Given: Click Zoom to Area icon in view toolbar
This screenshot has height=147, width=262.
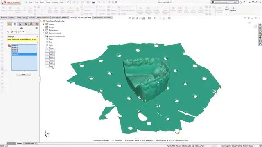Looking at the screenshot, I should click(x=133, y=18).
